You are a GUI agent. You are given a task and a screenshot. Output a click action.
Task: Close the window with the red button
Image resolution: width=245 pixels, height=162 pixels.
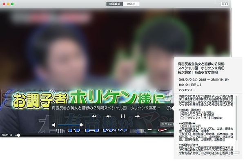click(4, 4)
